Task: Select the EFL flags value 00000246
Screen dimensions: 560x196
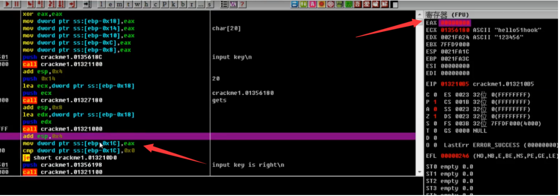Action: [x=455, y=156]
